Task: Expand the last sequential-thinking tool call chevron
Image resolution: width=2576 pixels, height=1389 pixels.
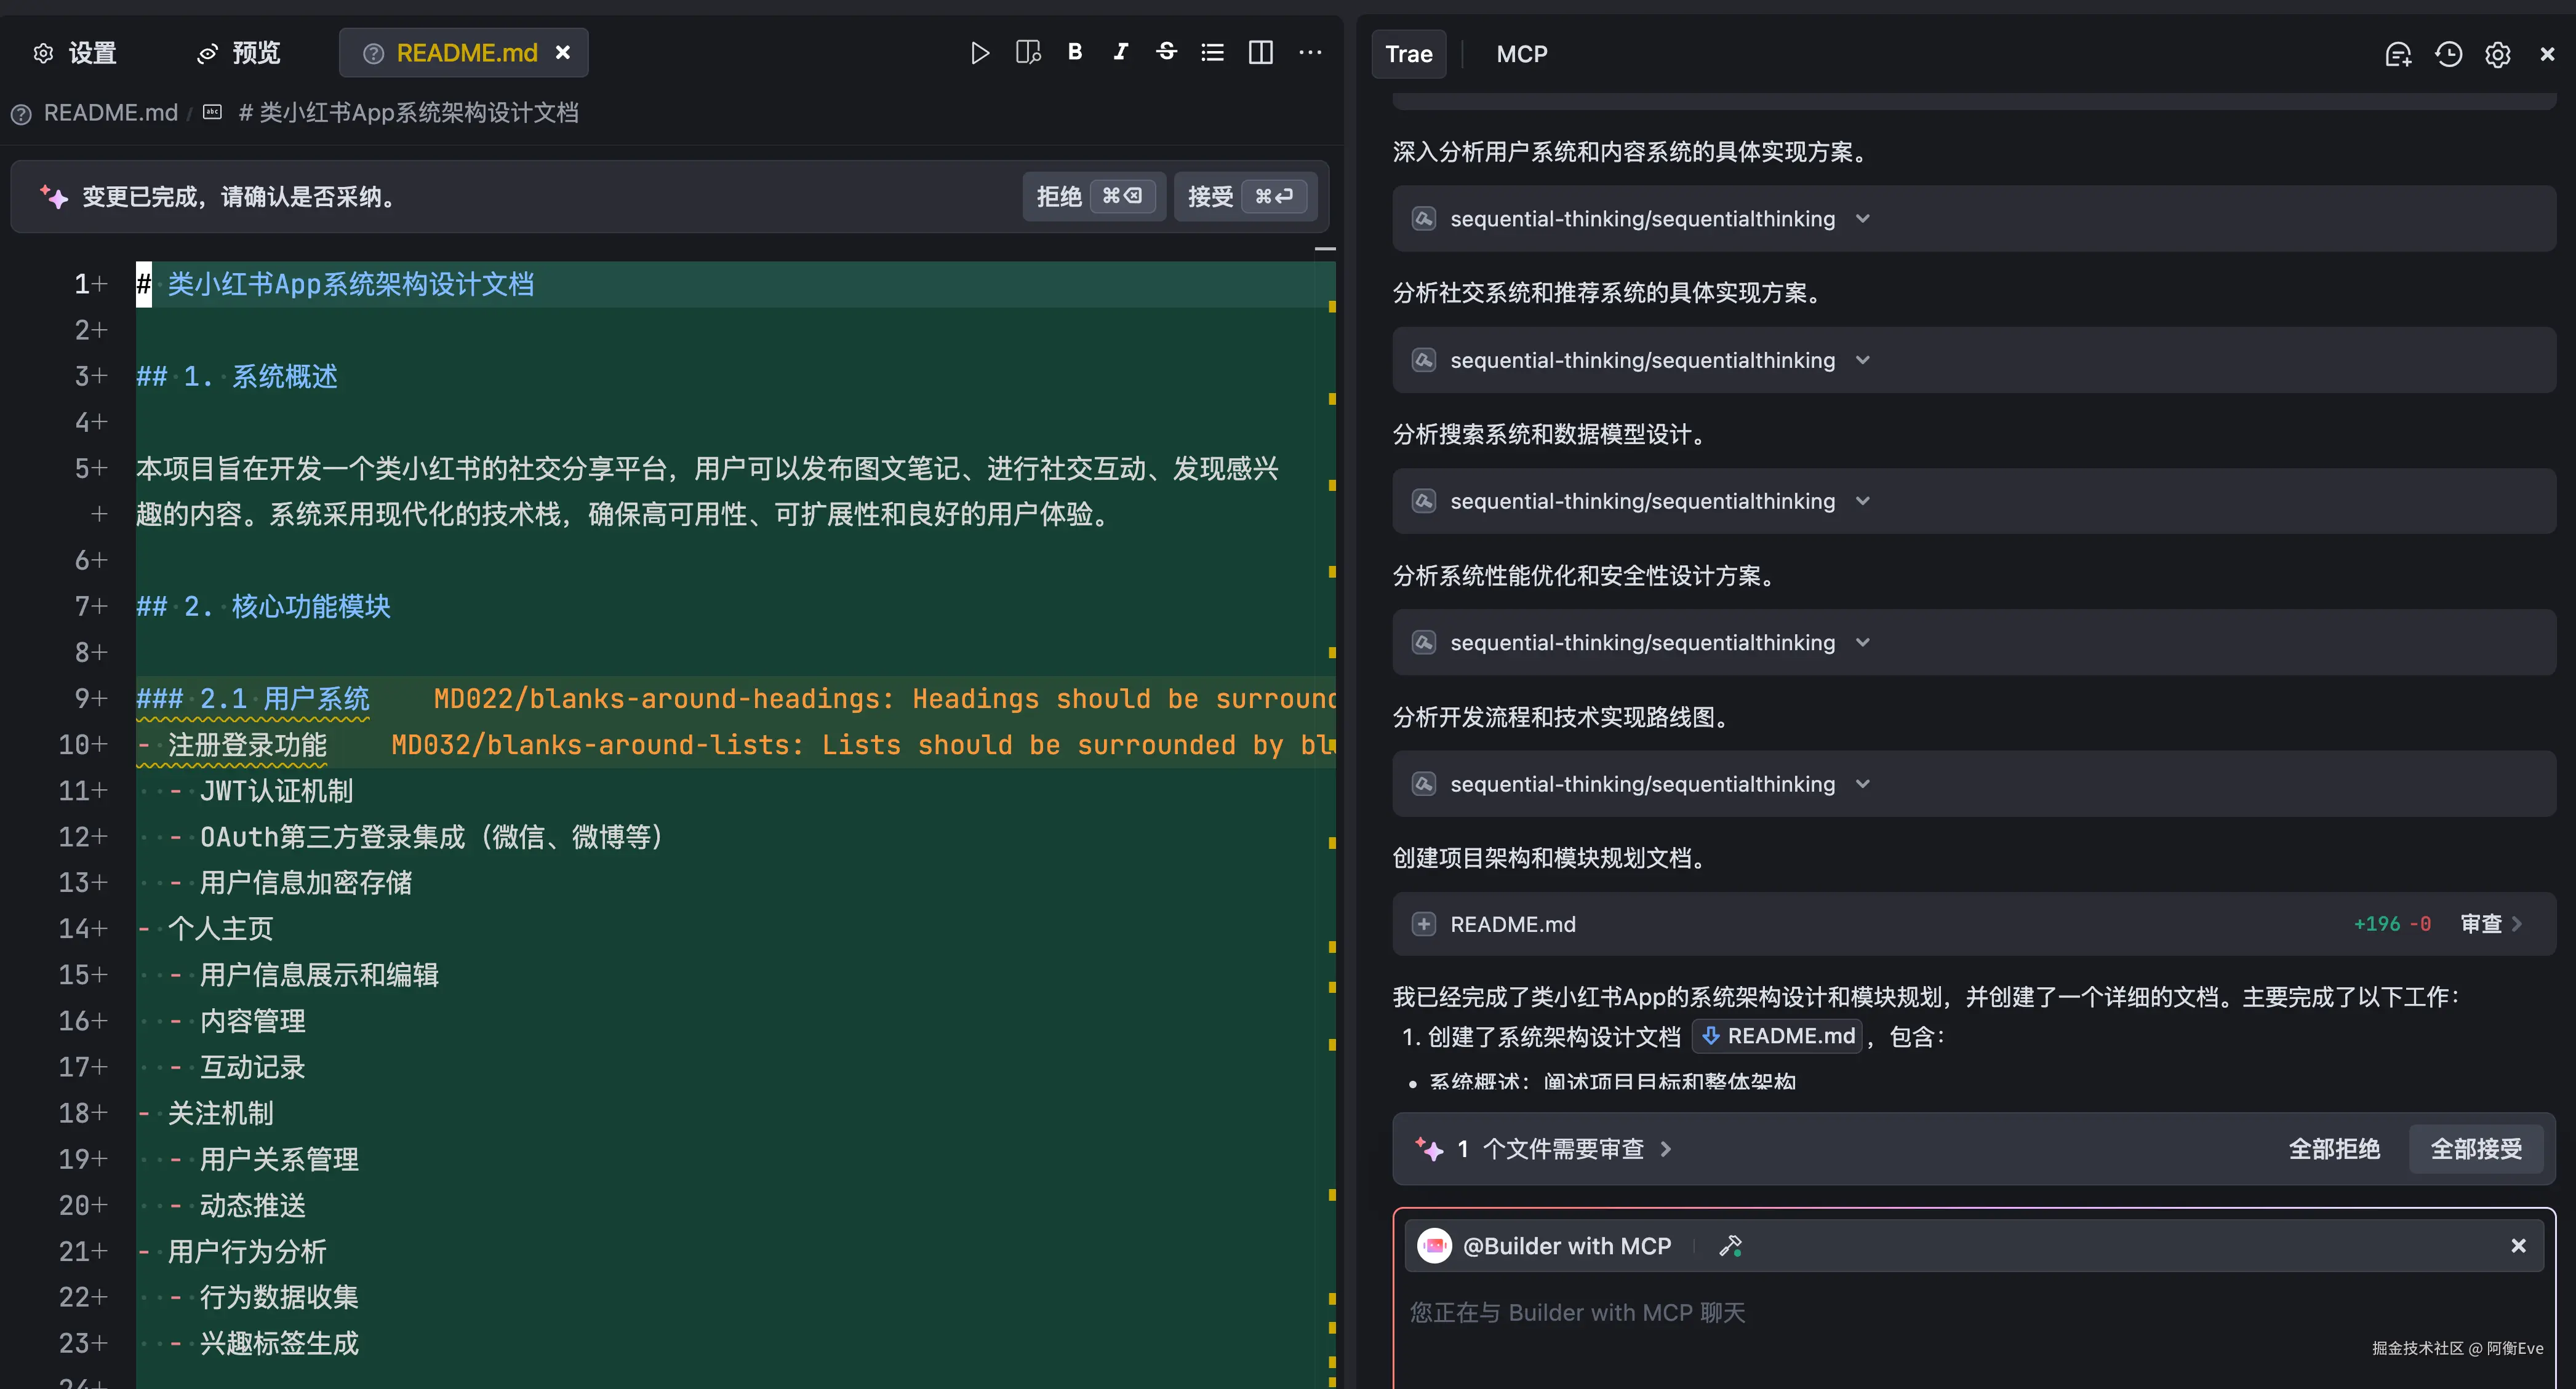Action: (x=1862, y=784)
